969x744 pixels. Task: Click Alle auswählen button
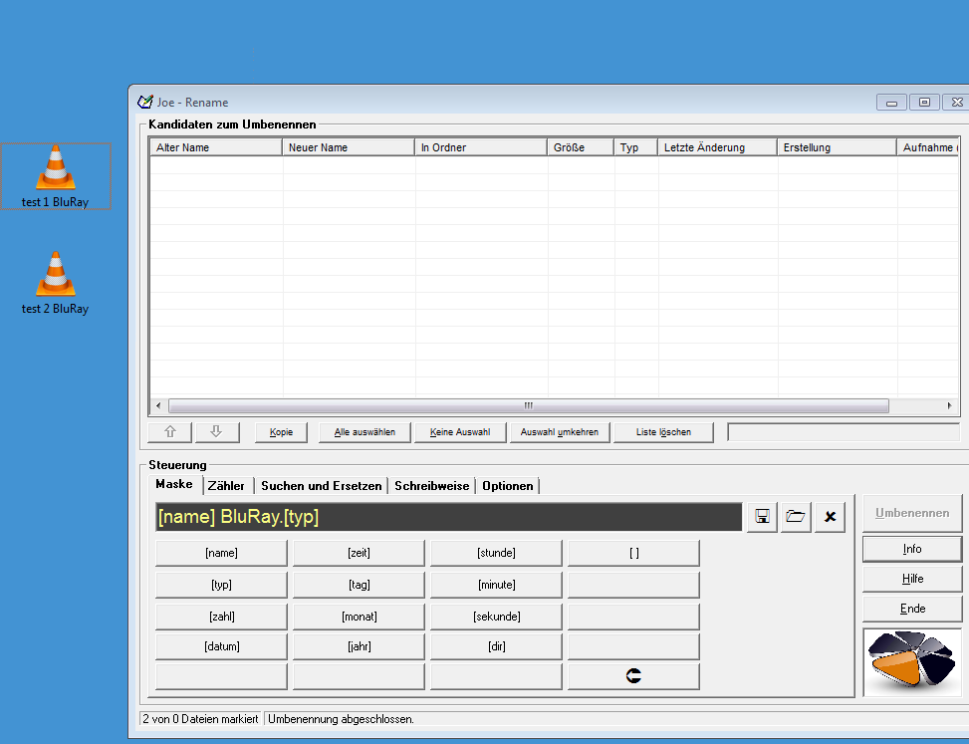click(364, 432)
